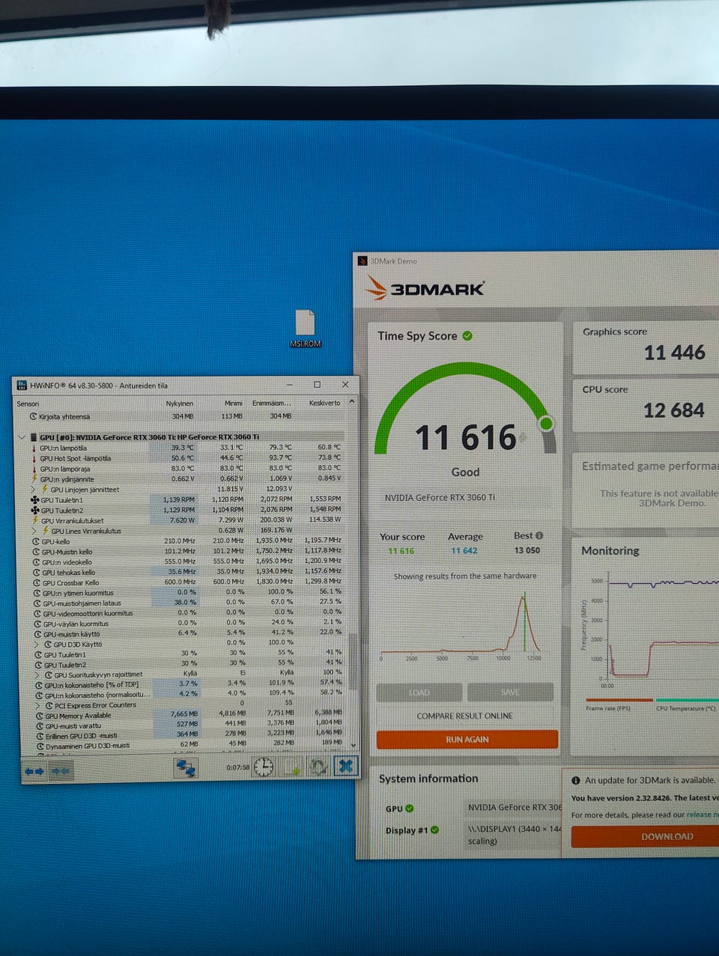Collapse the GPU [#0] NVIDIA RTX 3060 Ti group

pos(21,437)
